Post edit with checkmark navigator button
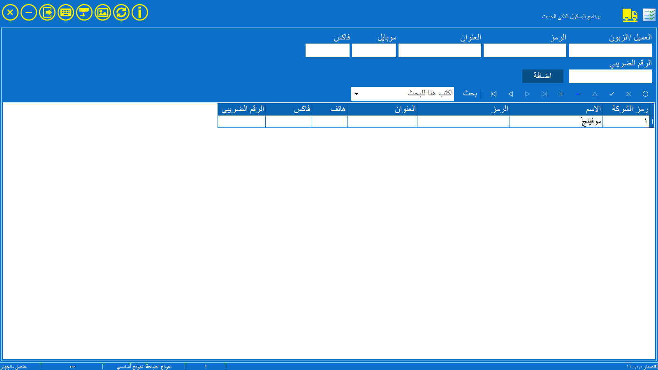The image size is (658, 370). [x=612, y=94]
